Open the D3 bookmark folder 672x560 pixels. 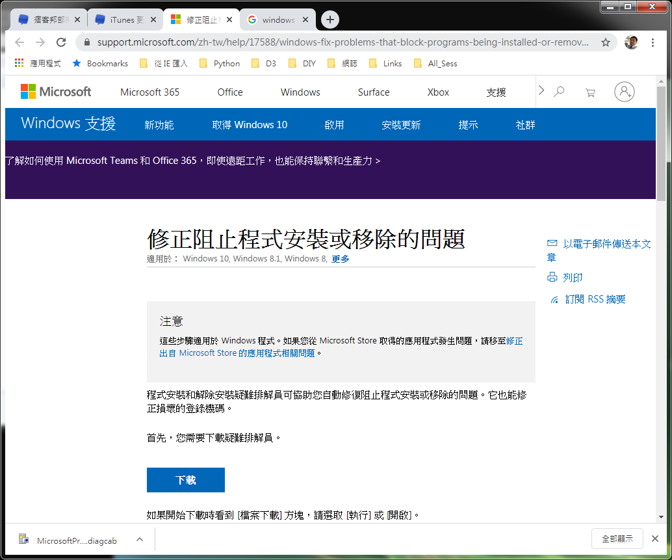click(x=264, y=64)
